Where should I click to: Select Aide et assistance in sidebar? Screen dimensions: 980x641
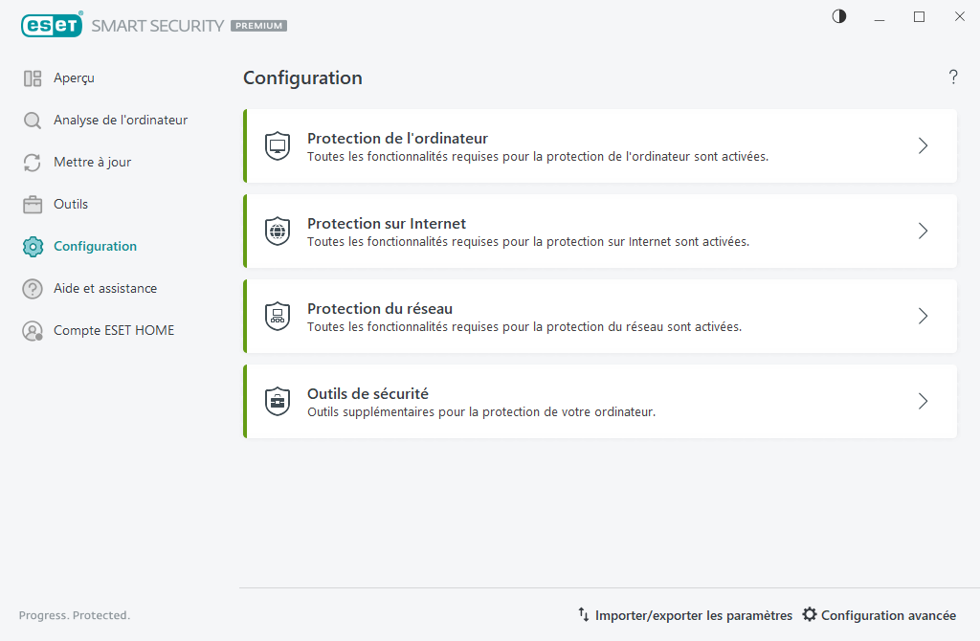click(104, 289)
